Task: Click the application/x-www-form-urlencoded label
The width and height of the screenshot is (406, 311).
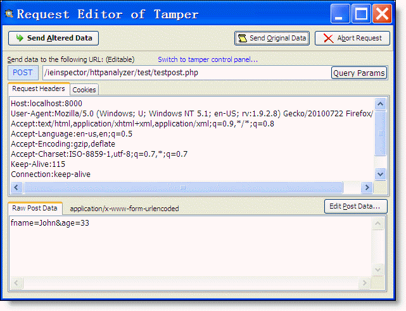Action: click(124, 209)
